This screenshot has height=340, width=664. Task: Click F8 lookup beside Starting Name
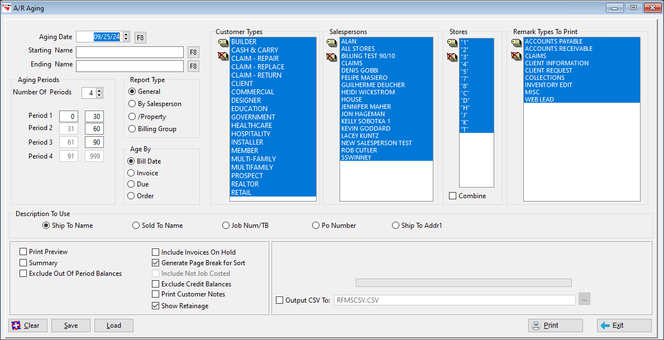click(x=193, y=52)
